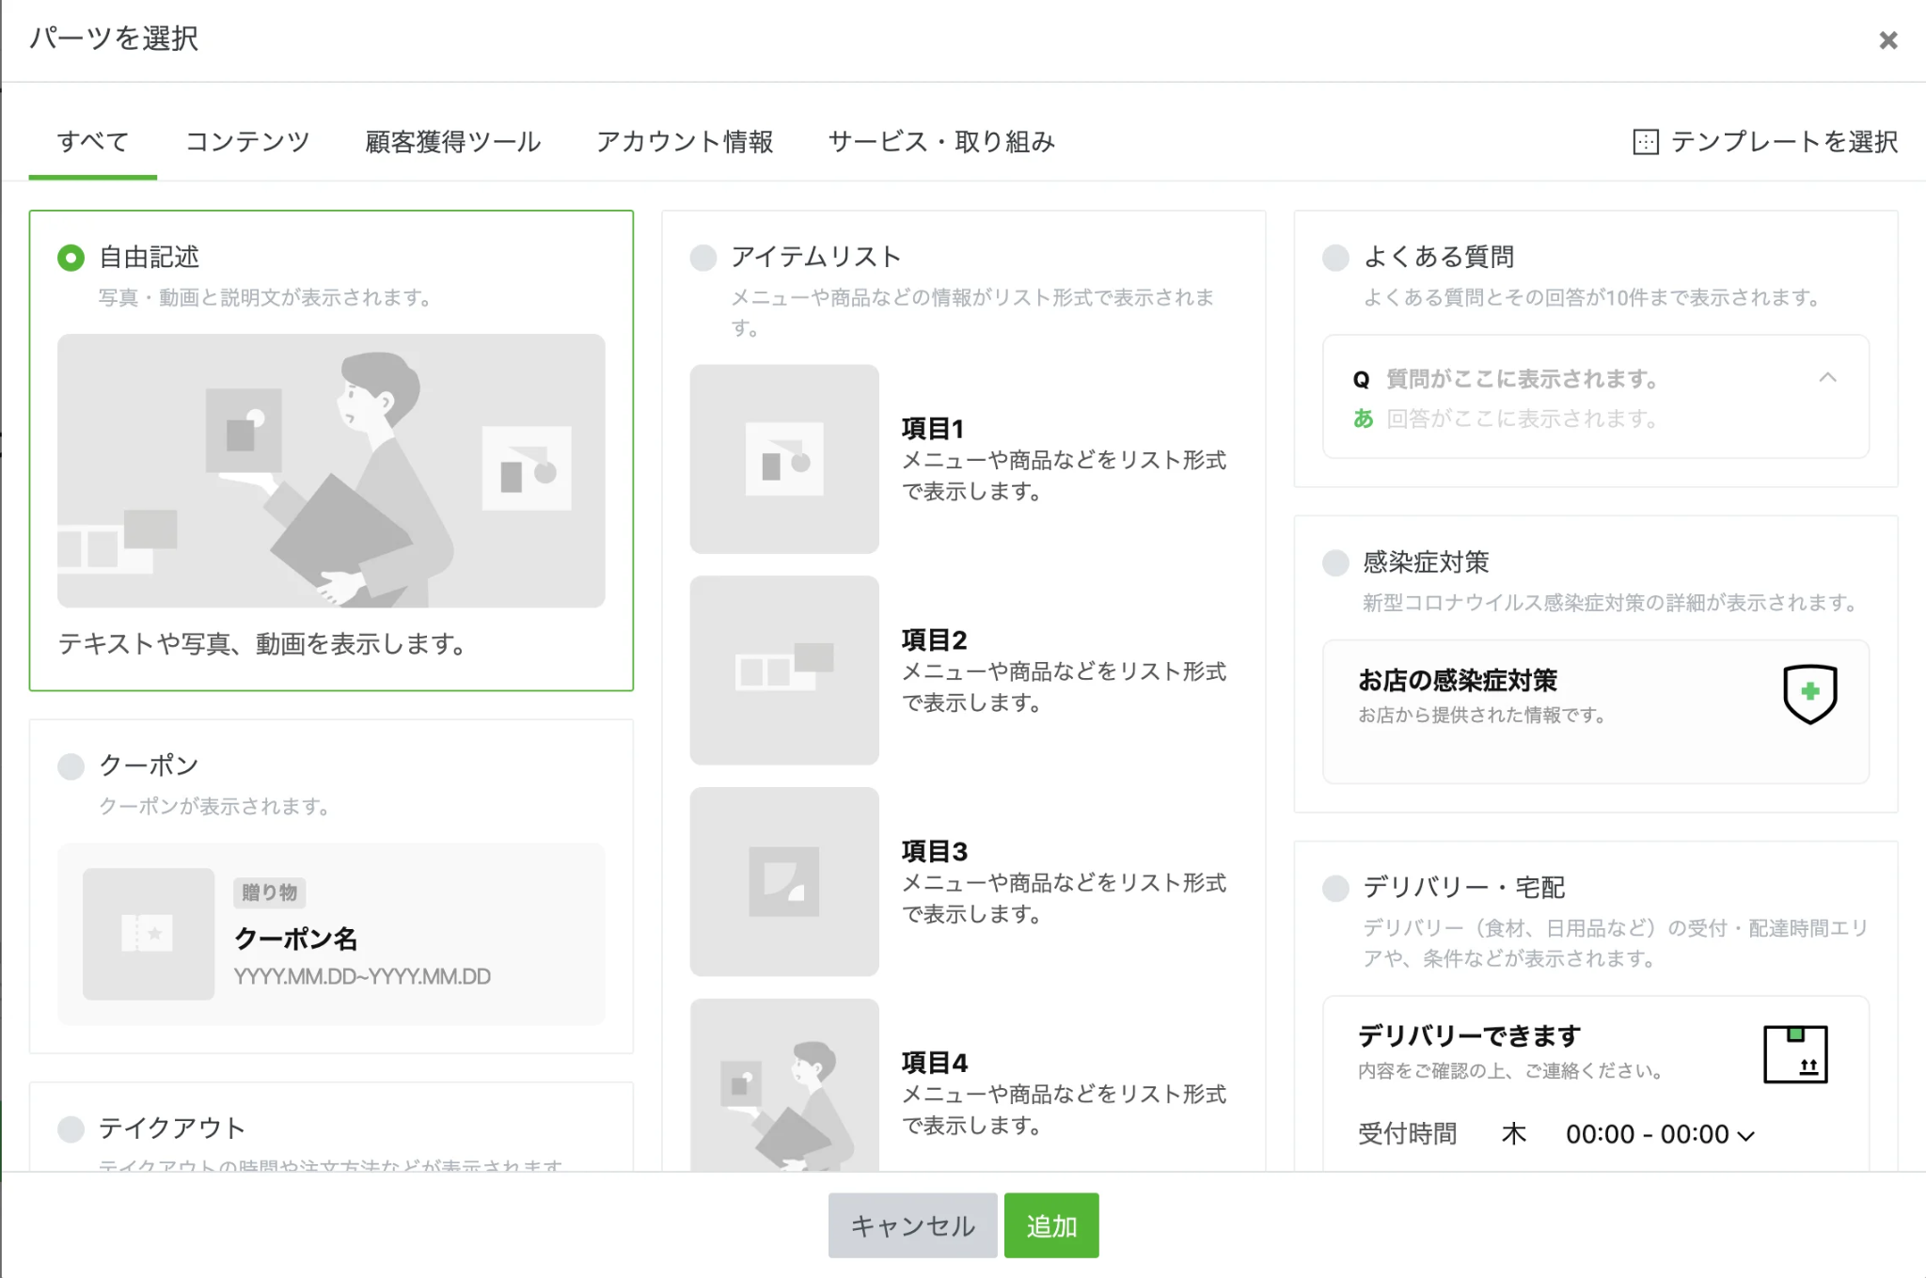
Task: Select the よくある質問 radio button
Action: (x=1335, y=258)
